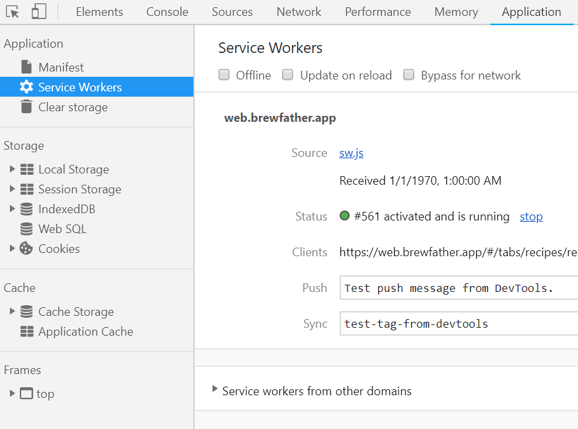Click the green running status indicator
This screenshot has width=578, height=429.
tap(344, 216)
